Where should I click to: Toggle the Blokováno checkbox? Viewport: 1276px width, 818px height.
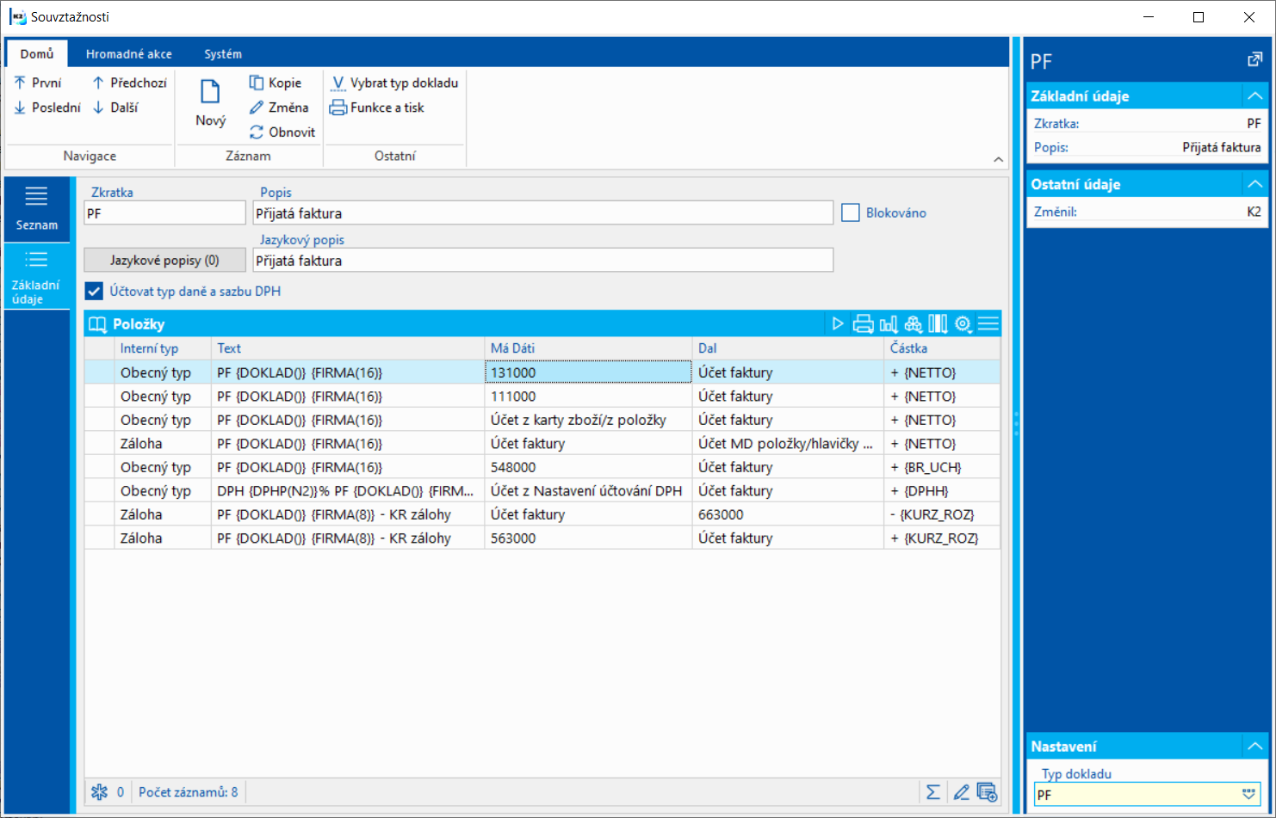click(x=851, y=212)
